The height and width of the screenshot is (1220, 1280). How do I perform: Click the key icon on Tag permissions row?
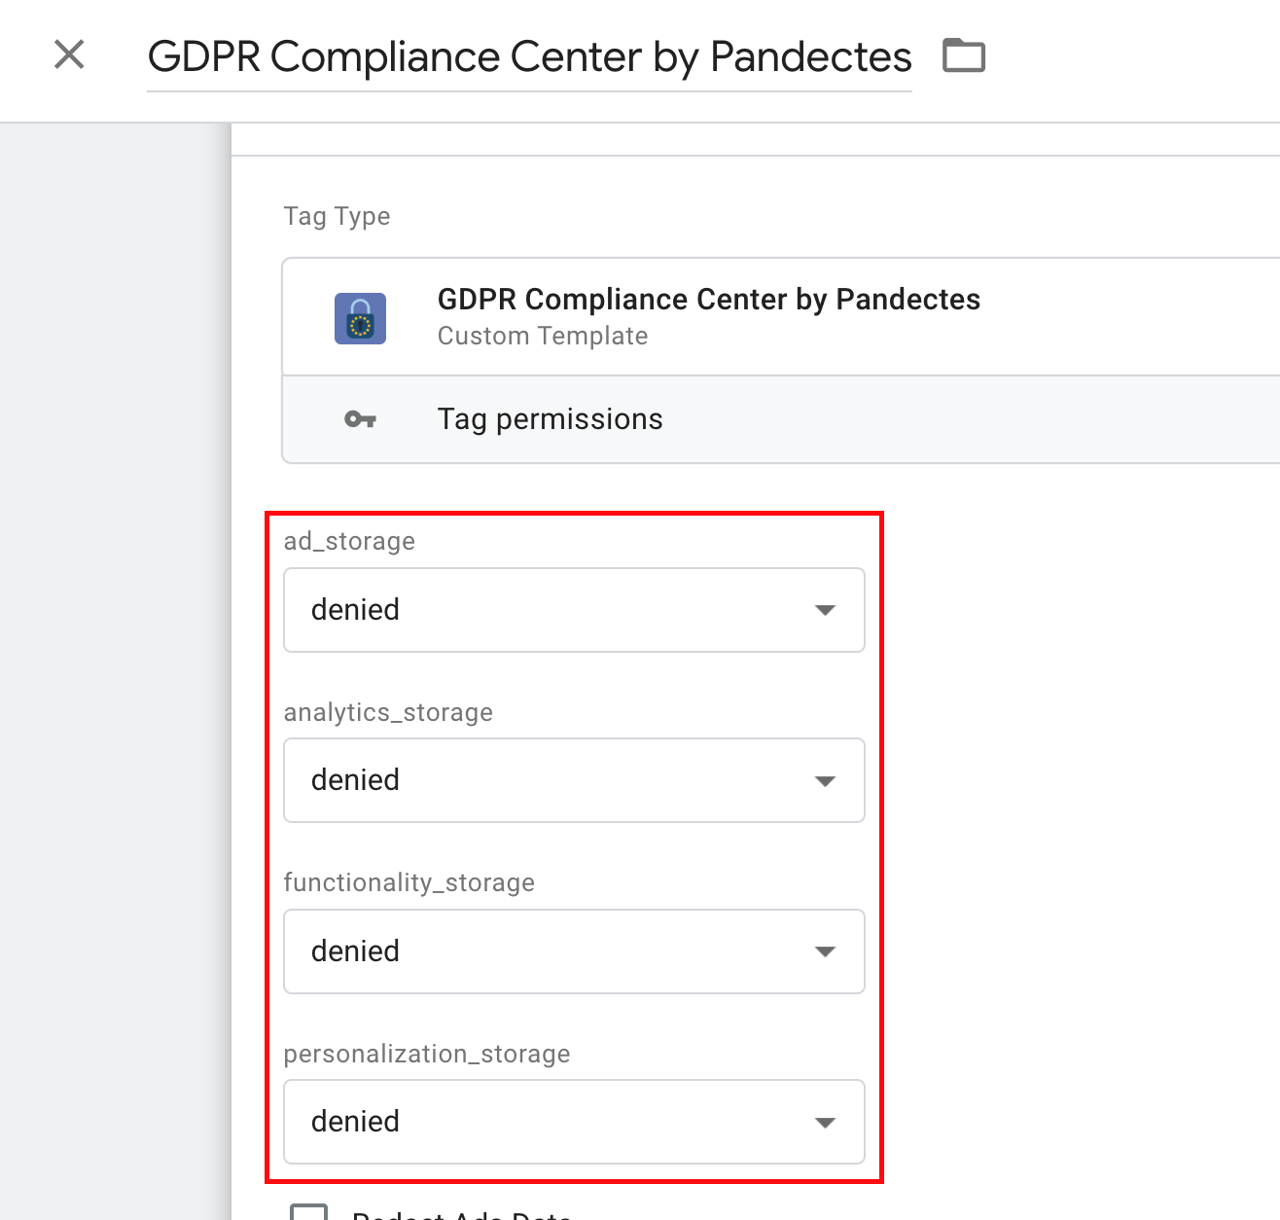point(361,418)
